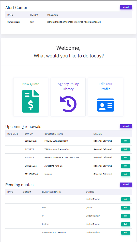The image size is (137, 242).
Task: Open the Edit Your Profile heading
Action: 105,87
